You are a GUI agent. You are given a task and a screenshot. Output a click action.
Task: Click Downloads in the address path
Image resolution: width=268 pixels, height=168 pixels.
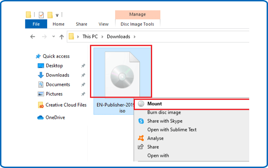coord(118,36)
